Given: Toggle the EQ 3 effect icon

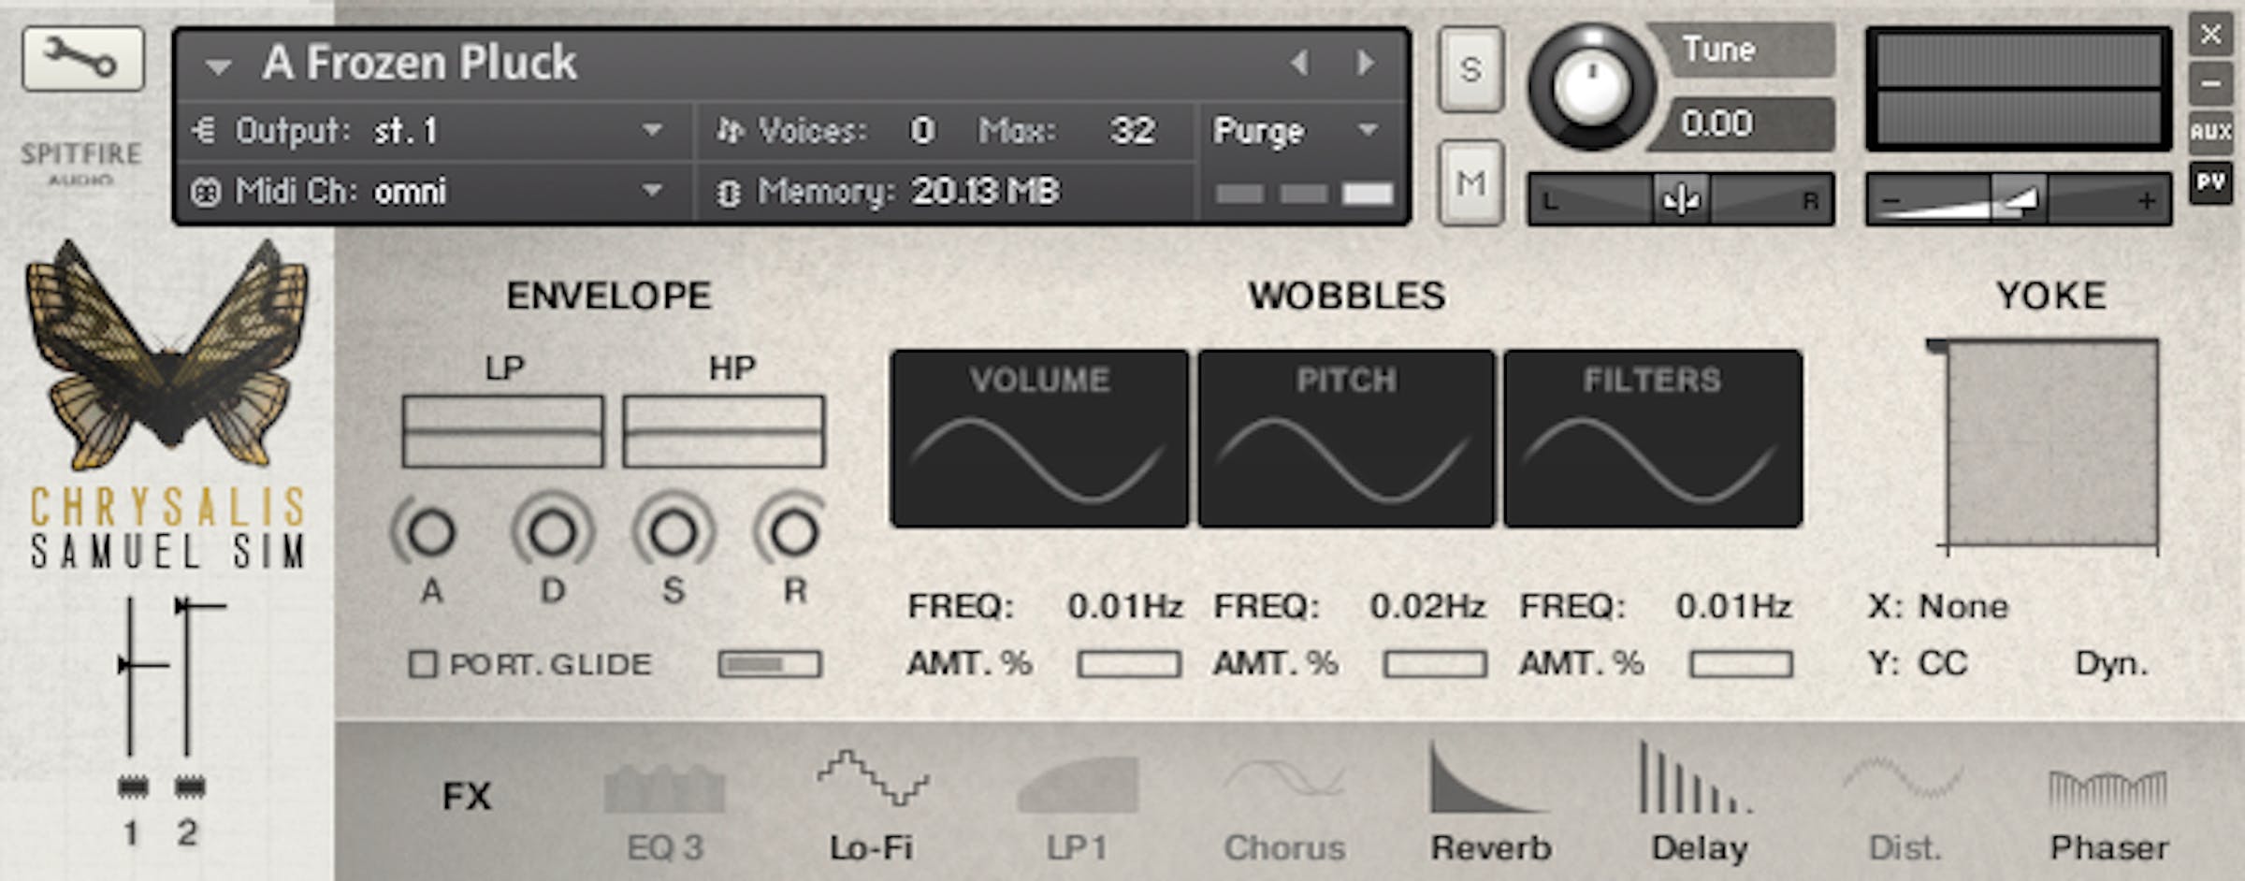Looking at the screenshot, I should tap(664, 787).
